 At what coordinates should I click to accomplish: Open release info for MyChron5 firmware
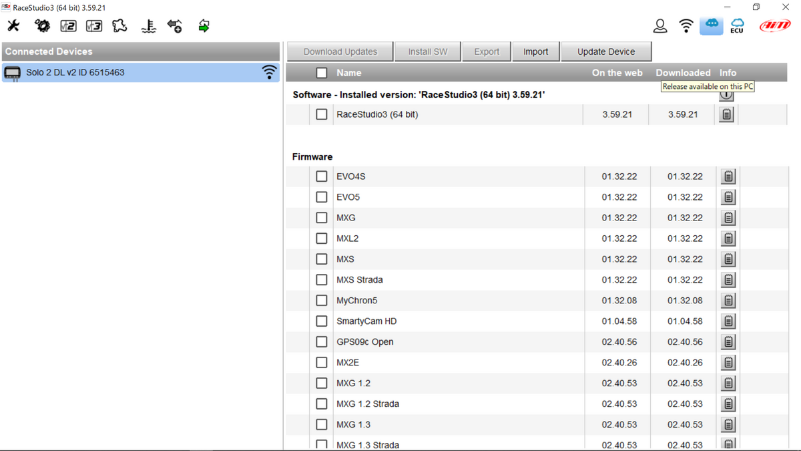(x=728, y=301)
